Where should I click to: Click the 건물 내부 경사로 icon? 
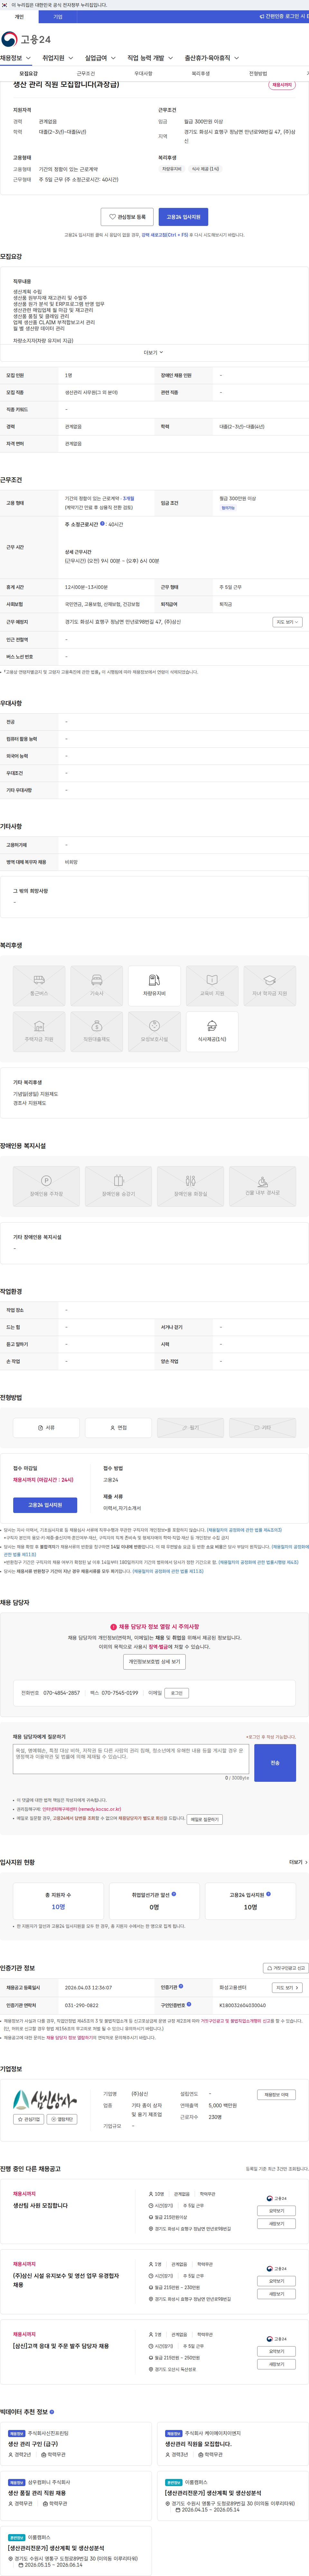(x=262, y=1186)
